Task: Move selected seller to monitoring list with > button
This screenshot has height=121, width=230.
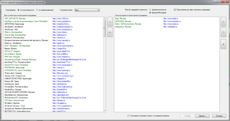Action: tap(110, 22)
